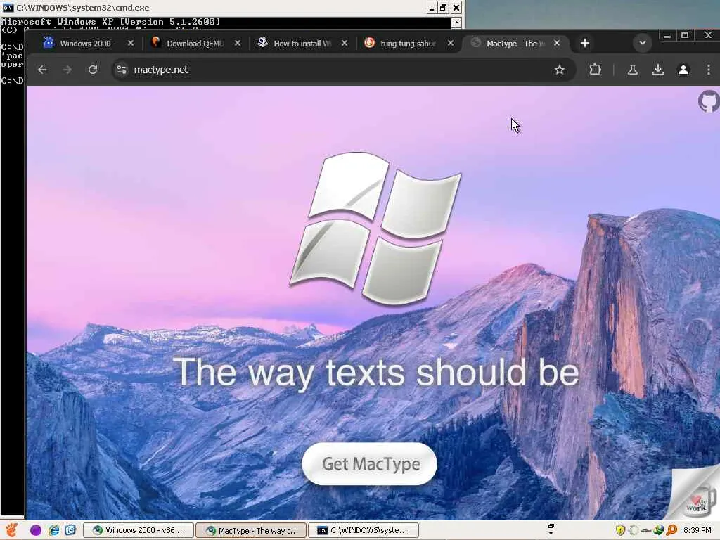Viewport: 720px width, 540px height.
Task: Open the Chrome Labs flask icon
Action: pos(632,70)
